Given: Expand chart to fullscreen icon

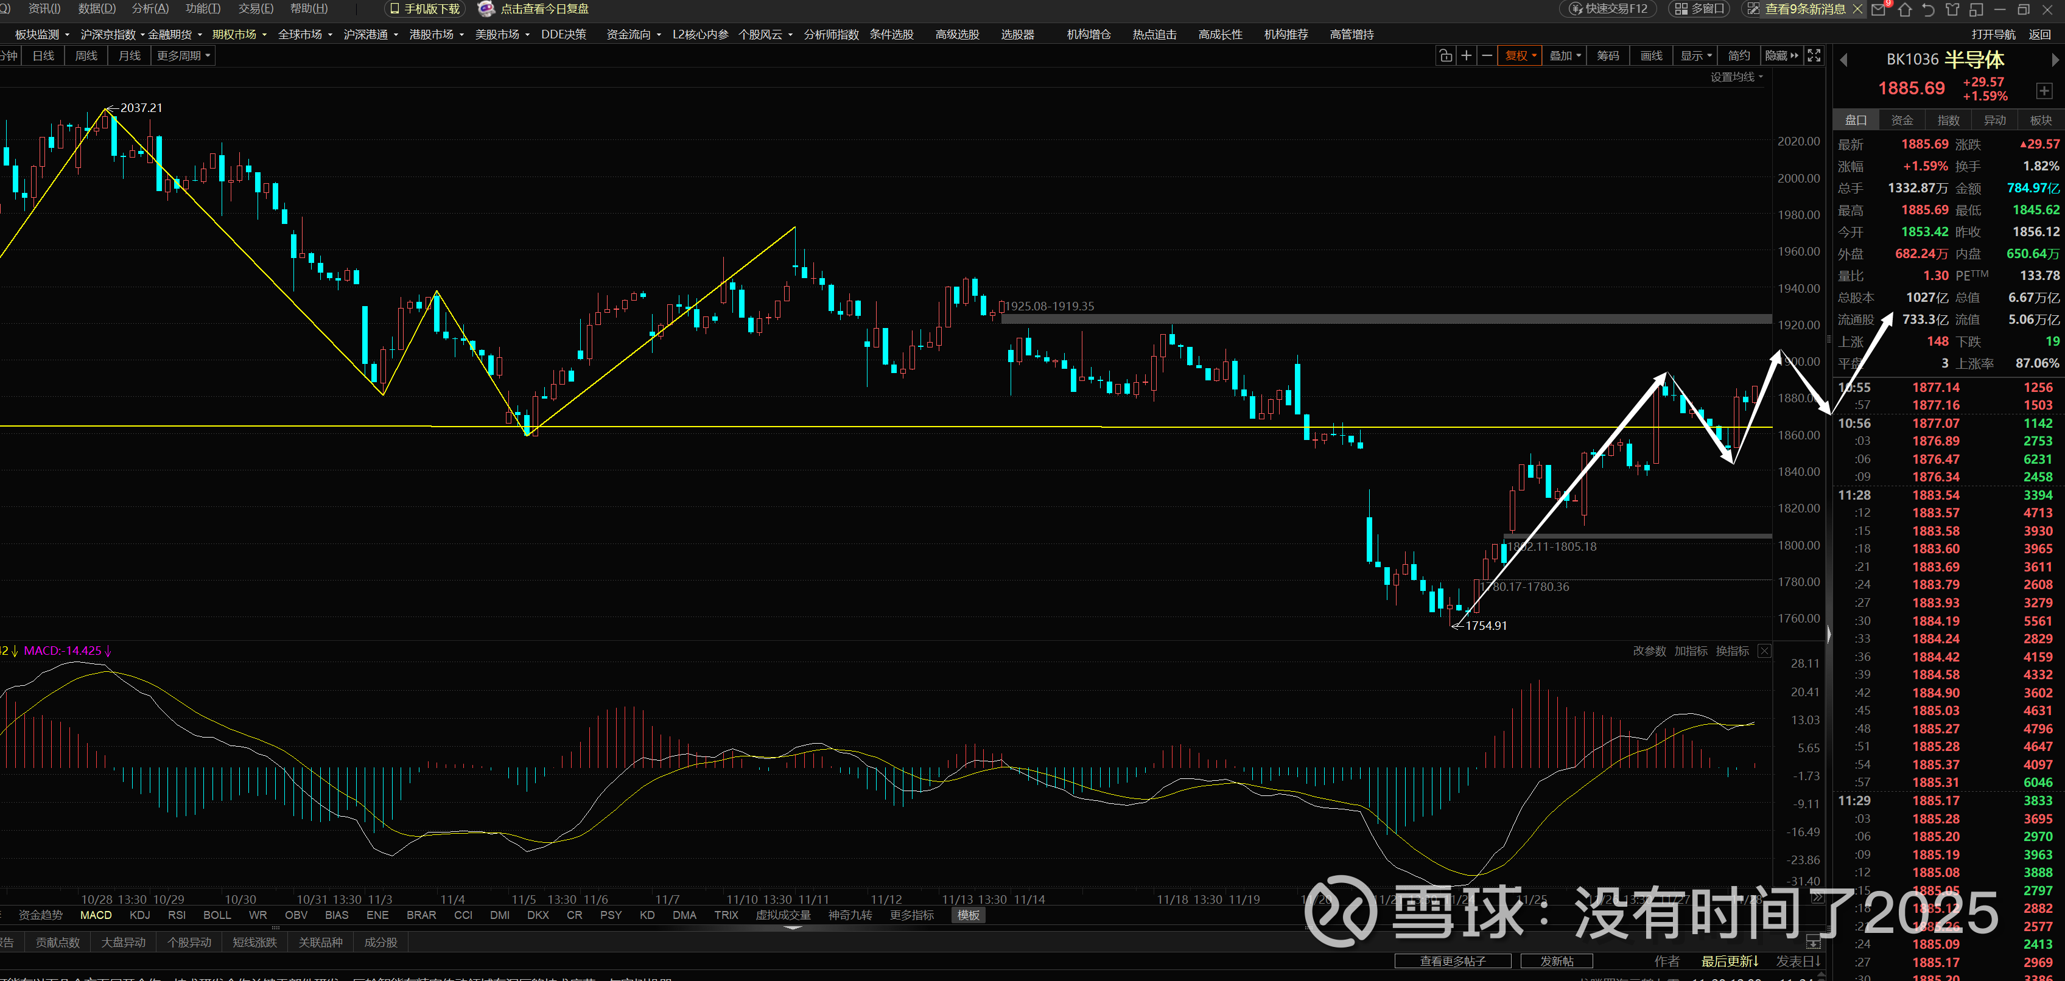Looking at the screenshot, I should (x=1814, y=55).
